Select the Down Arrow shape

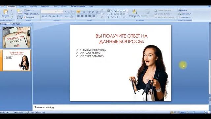click(121, 14)
